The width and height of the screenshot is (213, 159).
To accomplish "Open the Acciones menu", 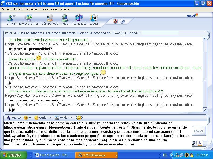I will (32, 9).
